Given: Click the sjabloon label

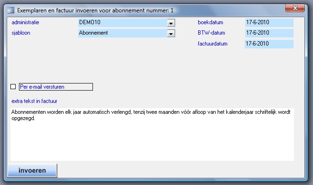Looking at the screenshot, I should [21, 33].
